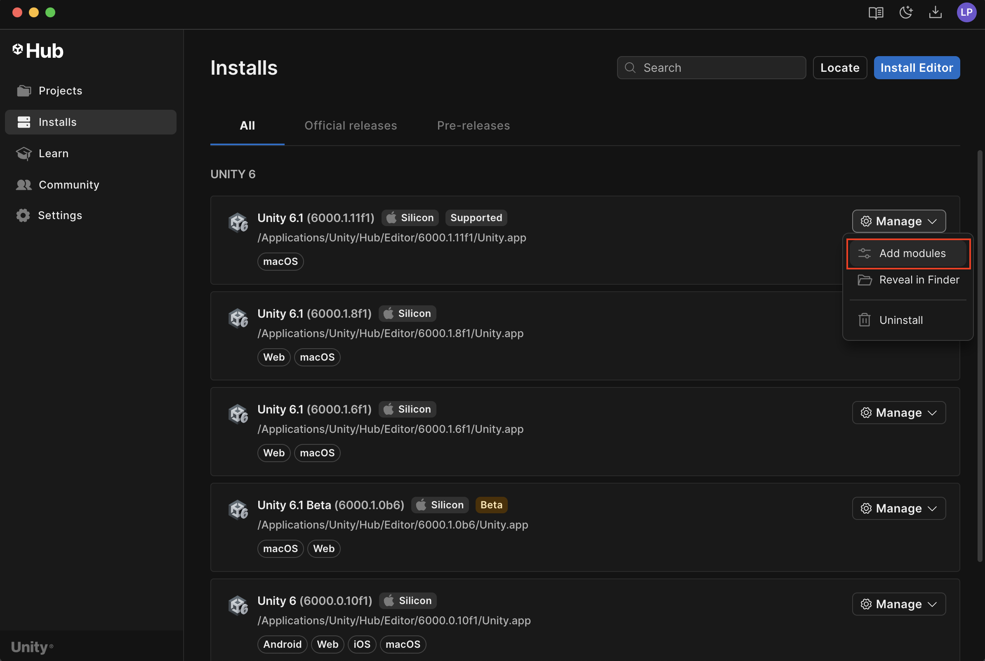
Task: Open the Community page
Action: coord(68,184)
